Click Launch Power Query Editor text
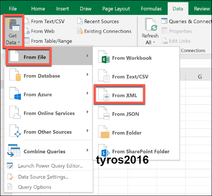The height and width of the screenshot is (196, 212). coord(50,166)
